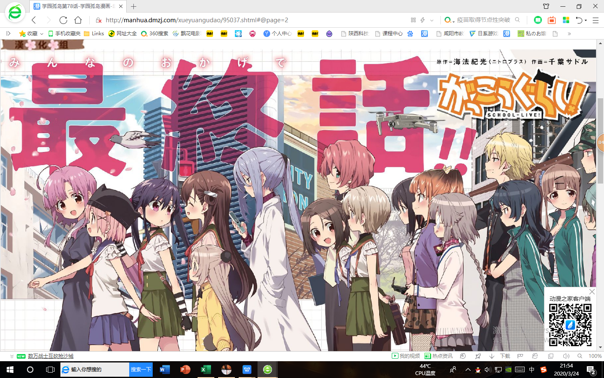Open Excel from the taskbar
This screenshot has height=378, width=604.
tap(206, 370)
